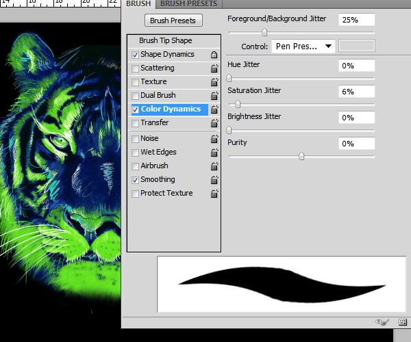Click the create new brush icon
The image size is (411, 342).
coord(403,322)
